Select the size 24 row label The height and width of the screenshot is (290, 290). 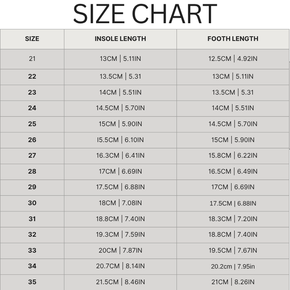pyautogui.click(x=32, y=108)
